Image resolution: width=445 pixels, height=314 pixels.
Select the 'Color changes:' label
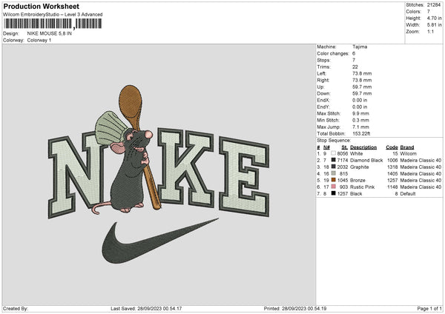tap(333, 53)
